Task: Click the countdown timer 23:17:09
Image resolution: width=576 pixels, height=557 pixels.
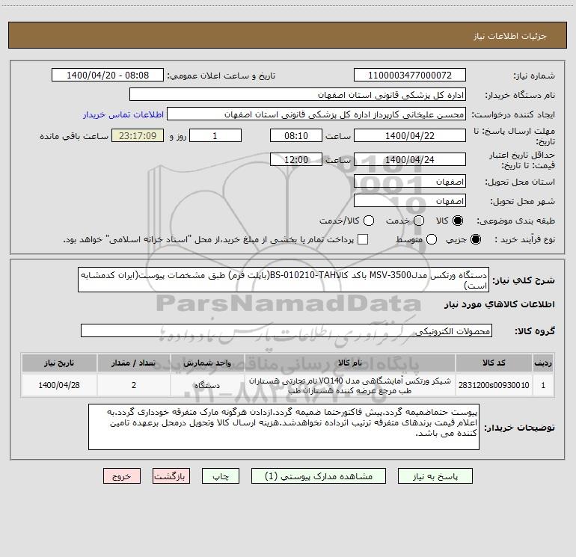Action: pos(138,135)
